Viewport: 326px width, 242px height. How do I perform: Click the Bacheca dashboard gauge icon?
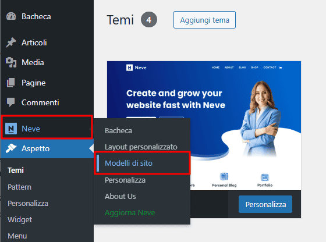pos(11,16)
